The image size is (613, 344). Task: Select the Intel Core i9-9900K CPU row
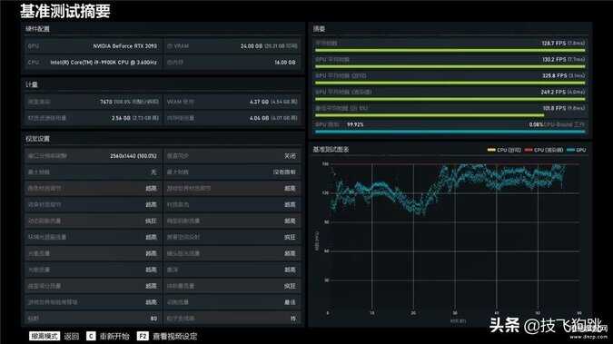tap(93, 63)
